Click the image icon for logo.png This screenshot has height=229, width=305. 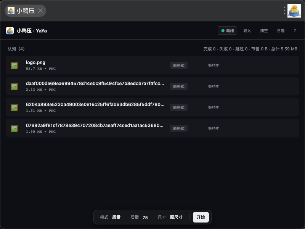pyautogui.click(x=14, y=65)
